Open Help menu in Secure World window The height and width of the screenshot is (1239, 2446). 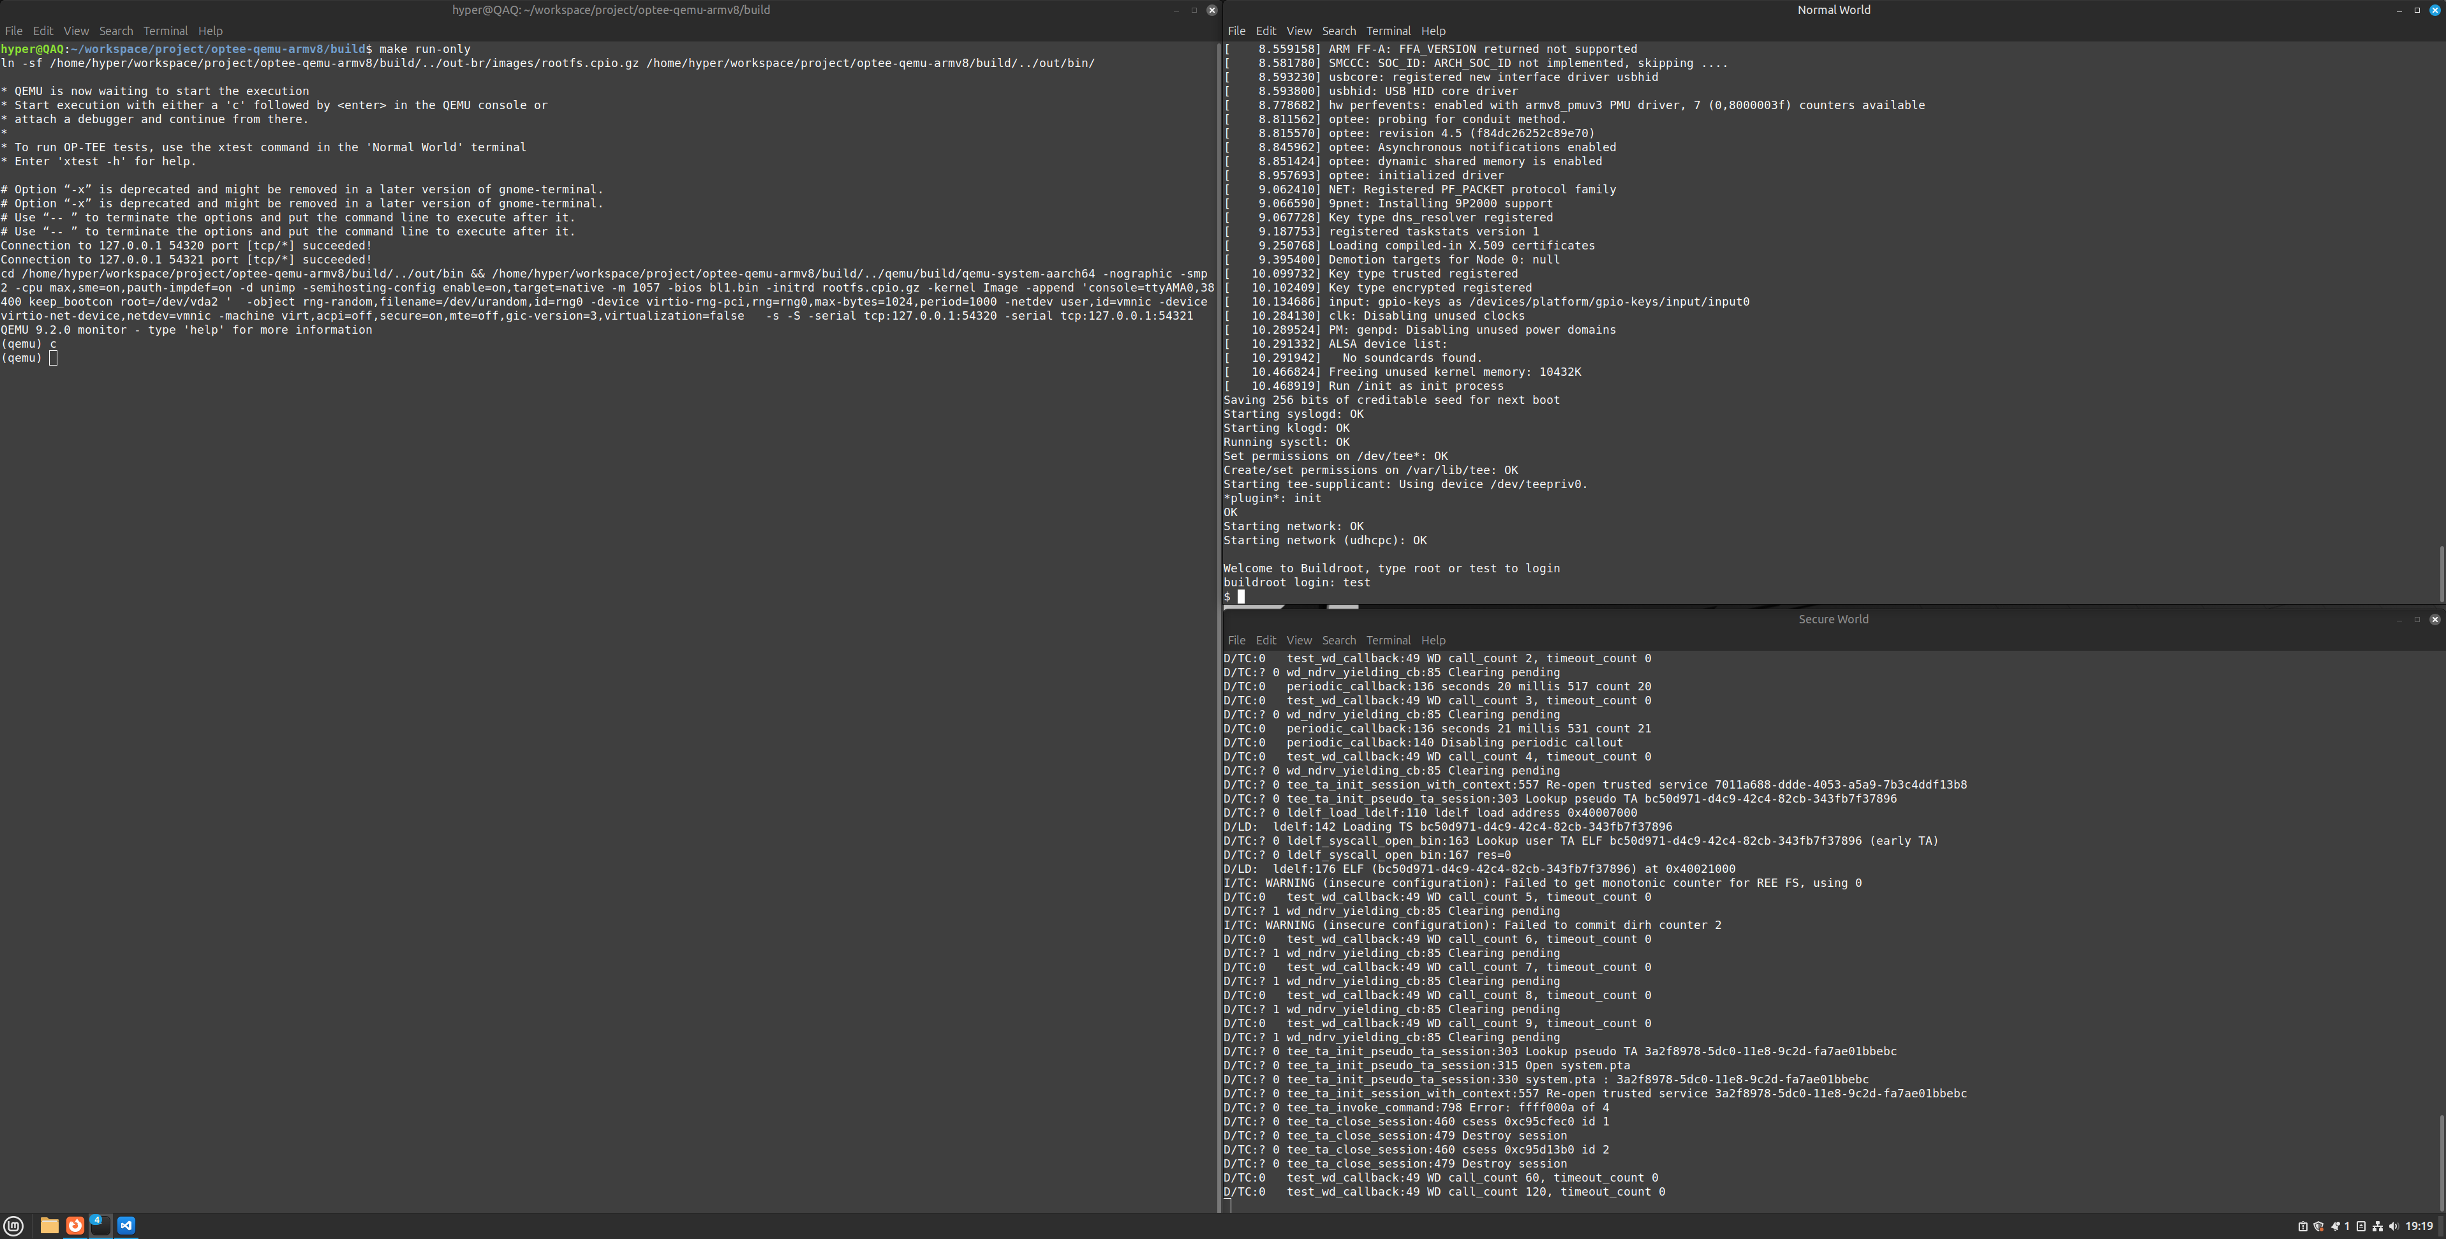1433,640
